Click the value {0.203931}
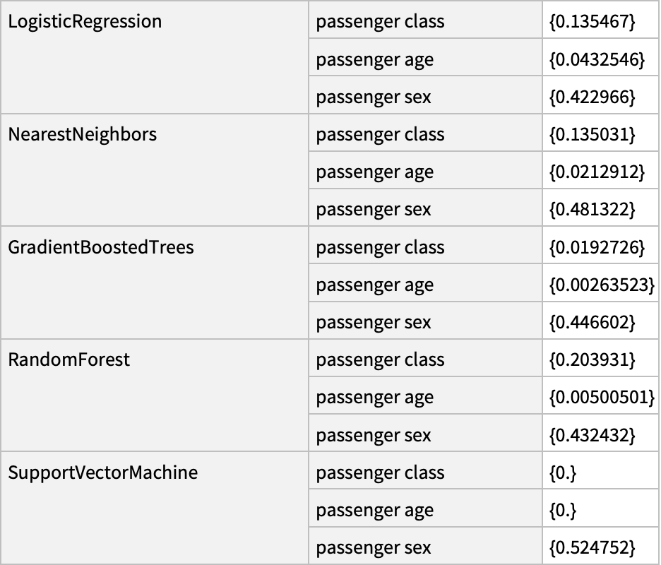Viewport: 661px width, 565px height. (x=592, y=359)
